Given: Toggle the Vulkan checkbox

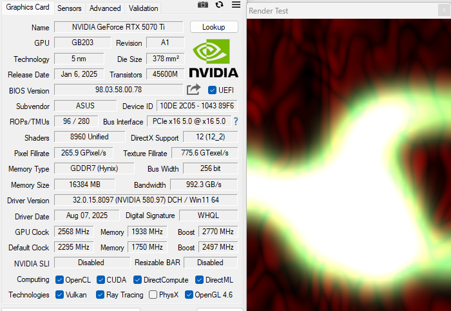Looking at the screenshot, I should (x=59, y=295).
